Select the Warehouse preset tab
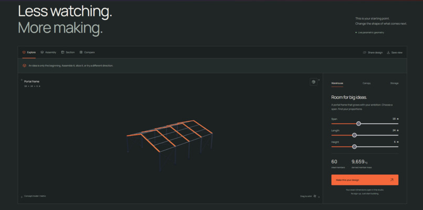 click(x=337, y=83)
